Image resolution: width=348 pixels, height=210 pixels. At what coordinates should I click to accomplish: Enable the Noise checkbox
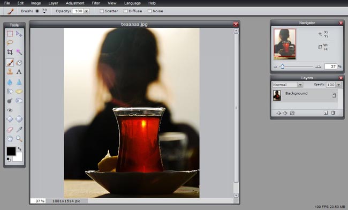149,11
